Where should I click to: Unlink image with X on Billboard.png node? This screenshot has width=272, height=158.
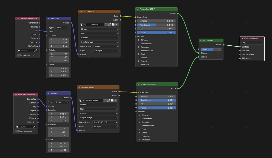click(116, 100)
